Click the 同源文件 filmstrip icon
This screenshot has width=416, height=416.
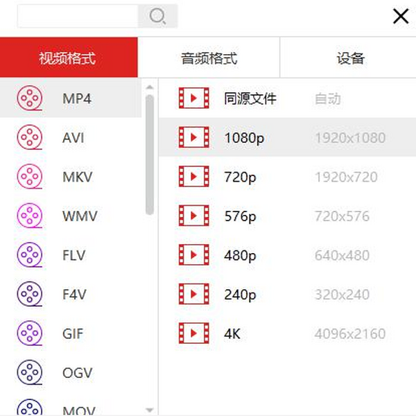point(194,98)
